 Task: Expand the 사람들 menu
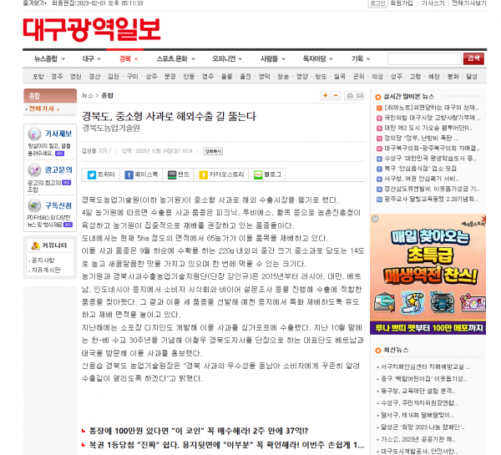272,58
